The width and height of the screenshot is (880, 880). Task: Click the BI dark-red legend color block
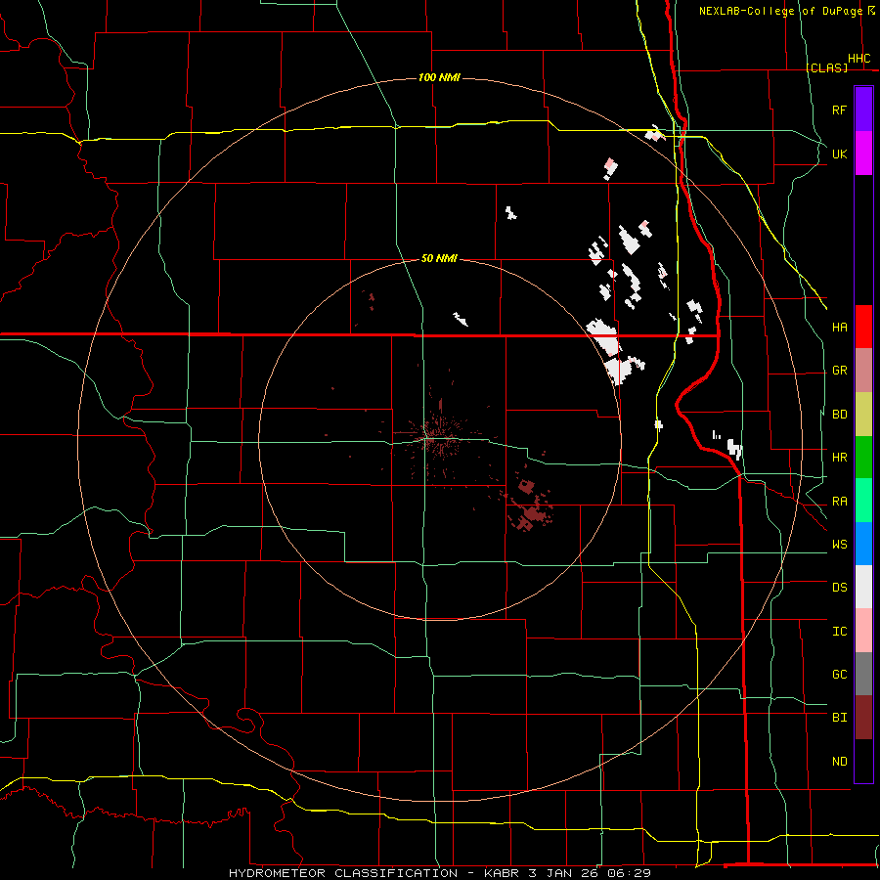(863, 718)
